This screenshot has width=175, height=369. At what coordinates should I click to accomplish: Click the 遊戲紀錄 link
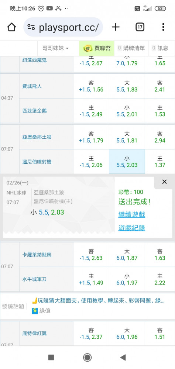click(x=132, y=228)
